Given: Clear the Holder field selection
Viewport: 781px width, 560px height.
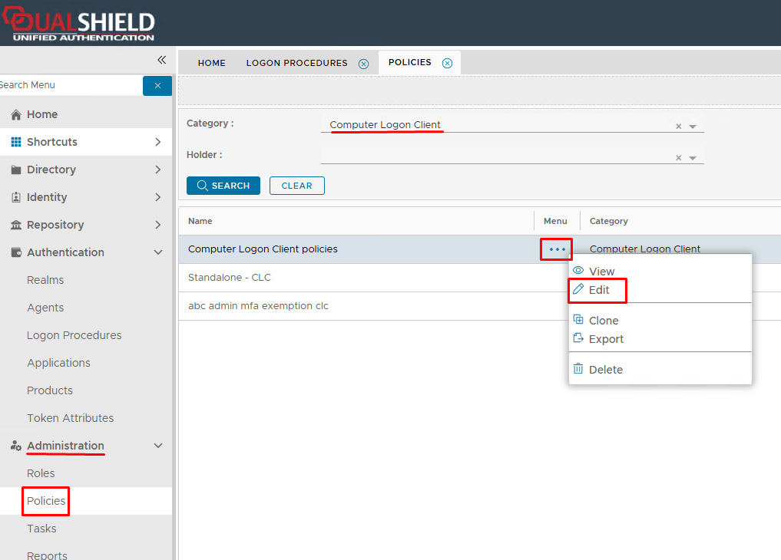Looking at the screenshot, I should coord(678,158).
